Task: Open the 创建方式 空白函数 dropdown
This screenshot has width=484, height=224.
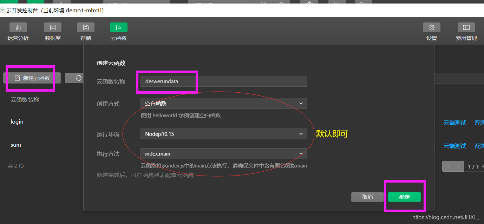Action: [x=224, y=103]
